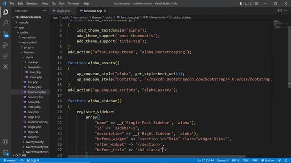Click the master branch indicator
This screenshot has height=163, width=291.
[10, 160]
